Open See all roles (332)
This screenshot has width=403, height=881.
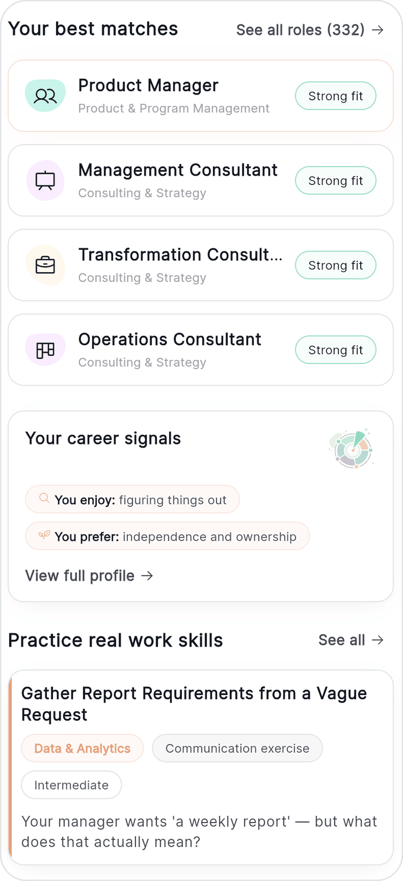[300, 30]
